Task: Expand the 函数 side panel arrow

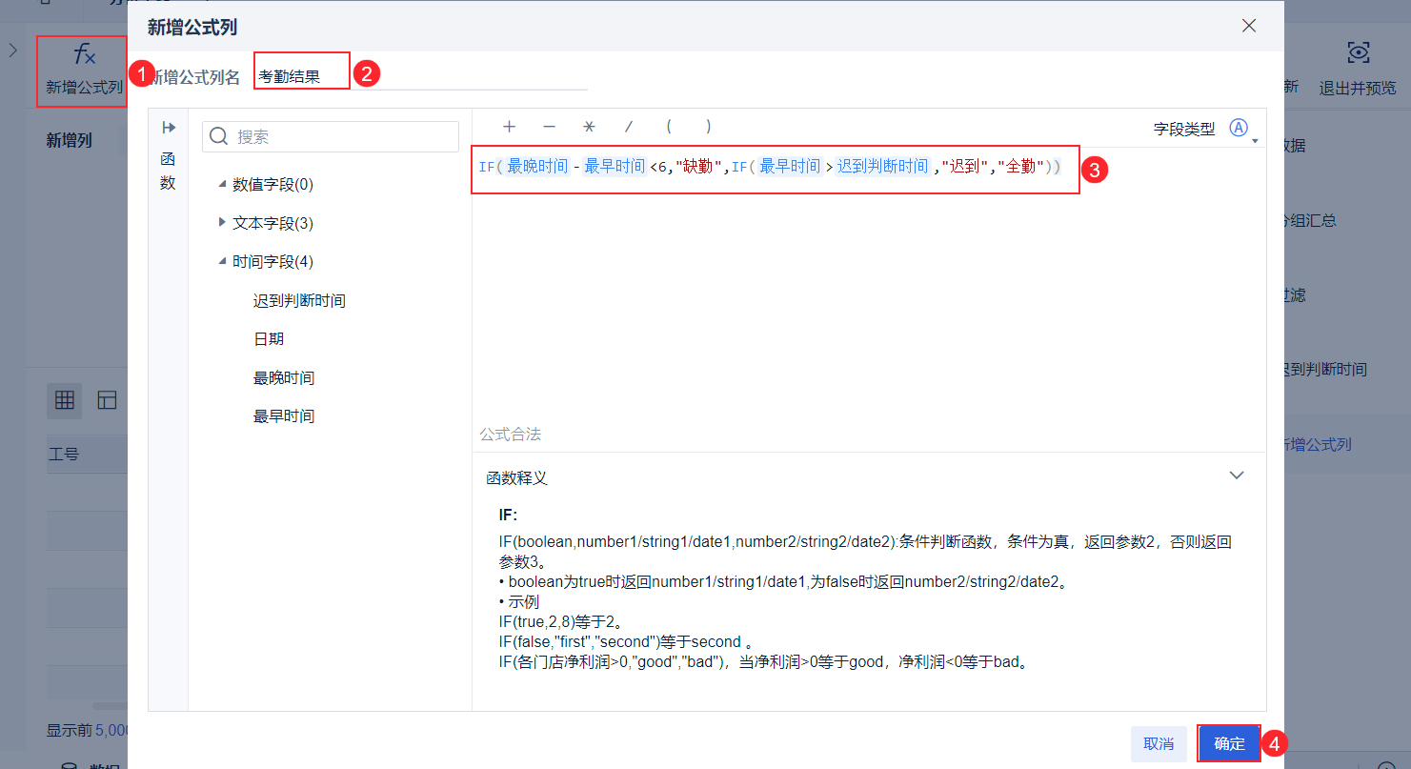Action: [x=169, y=128]
